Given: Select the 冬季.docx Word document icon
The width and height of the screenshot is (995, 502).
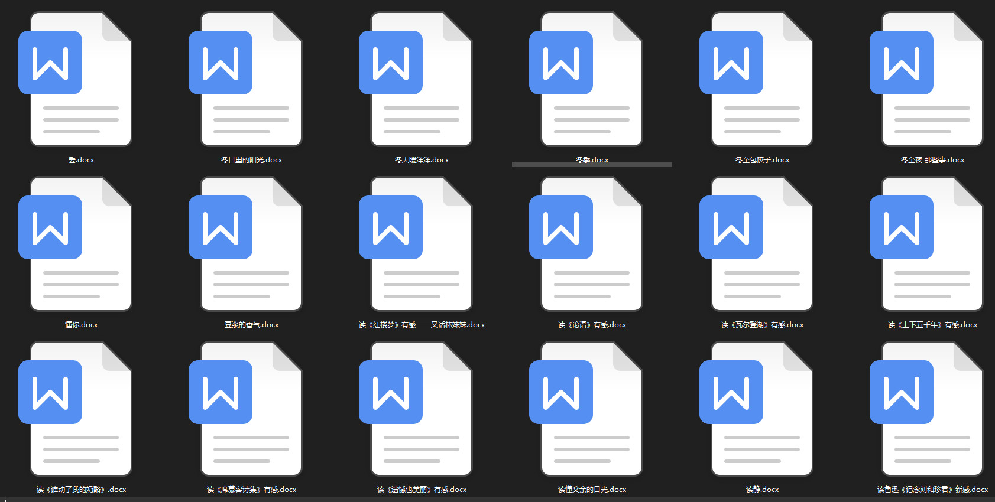Looking at the screenshot, I should pyautogui.click(x=586, y=79).
